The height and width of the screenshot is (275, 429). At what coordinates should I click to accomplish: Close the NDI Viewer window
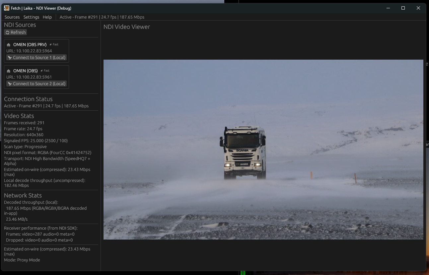[418, 8]
